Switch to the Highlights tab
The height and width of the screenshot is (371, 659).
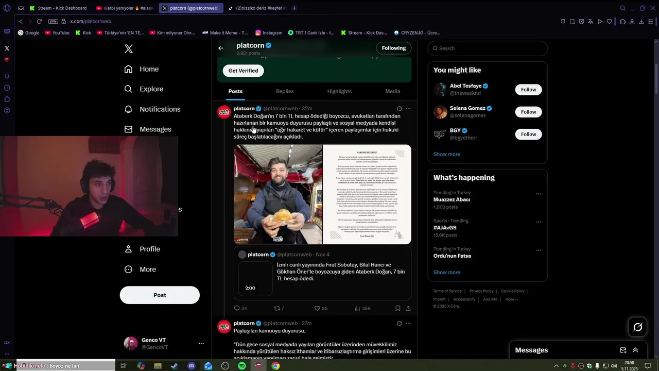tap(339, 91)
